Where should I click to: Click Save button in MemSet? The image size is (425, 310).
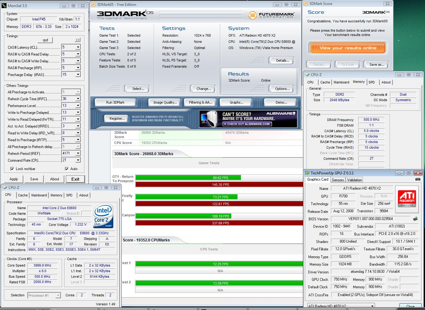34,179
